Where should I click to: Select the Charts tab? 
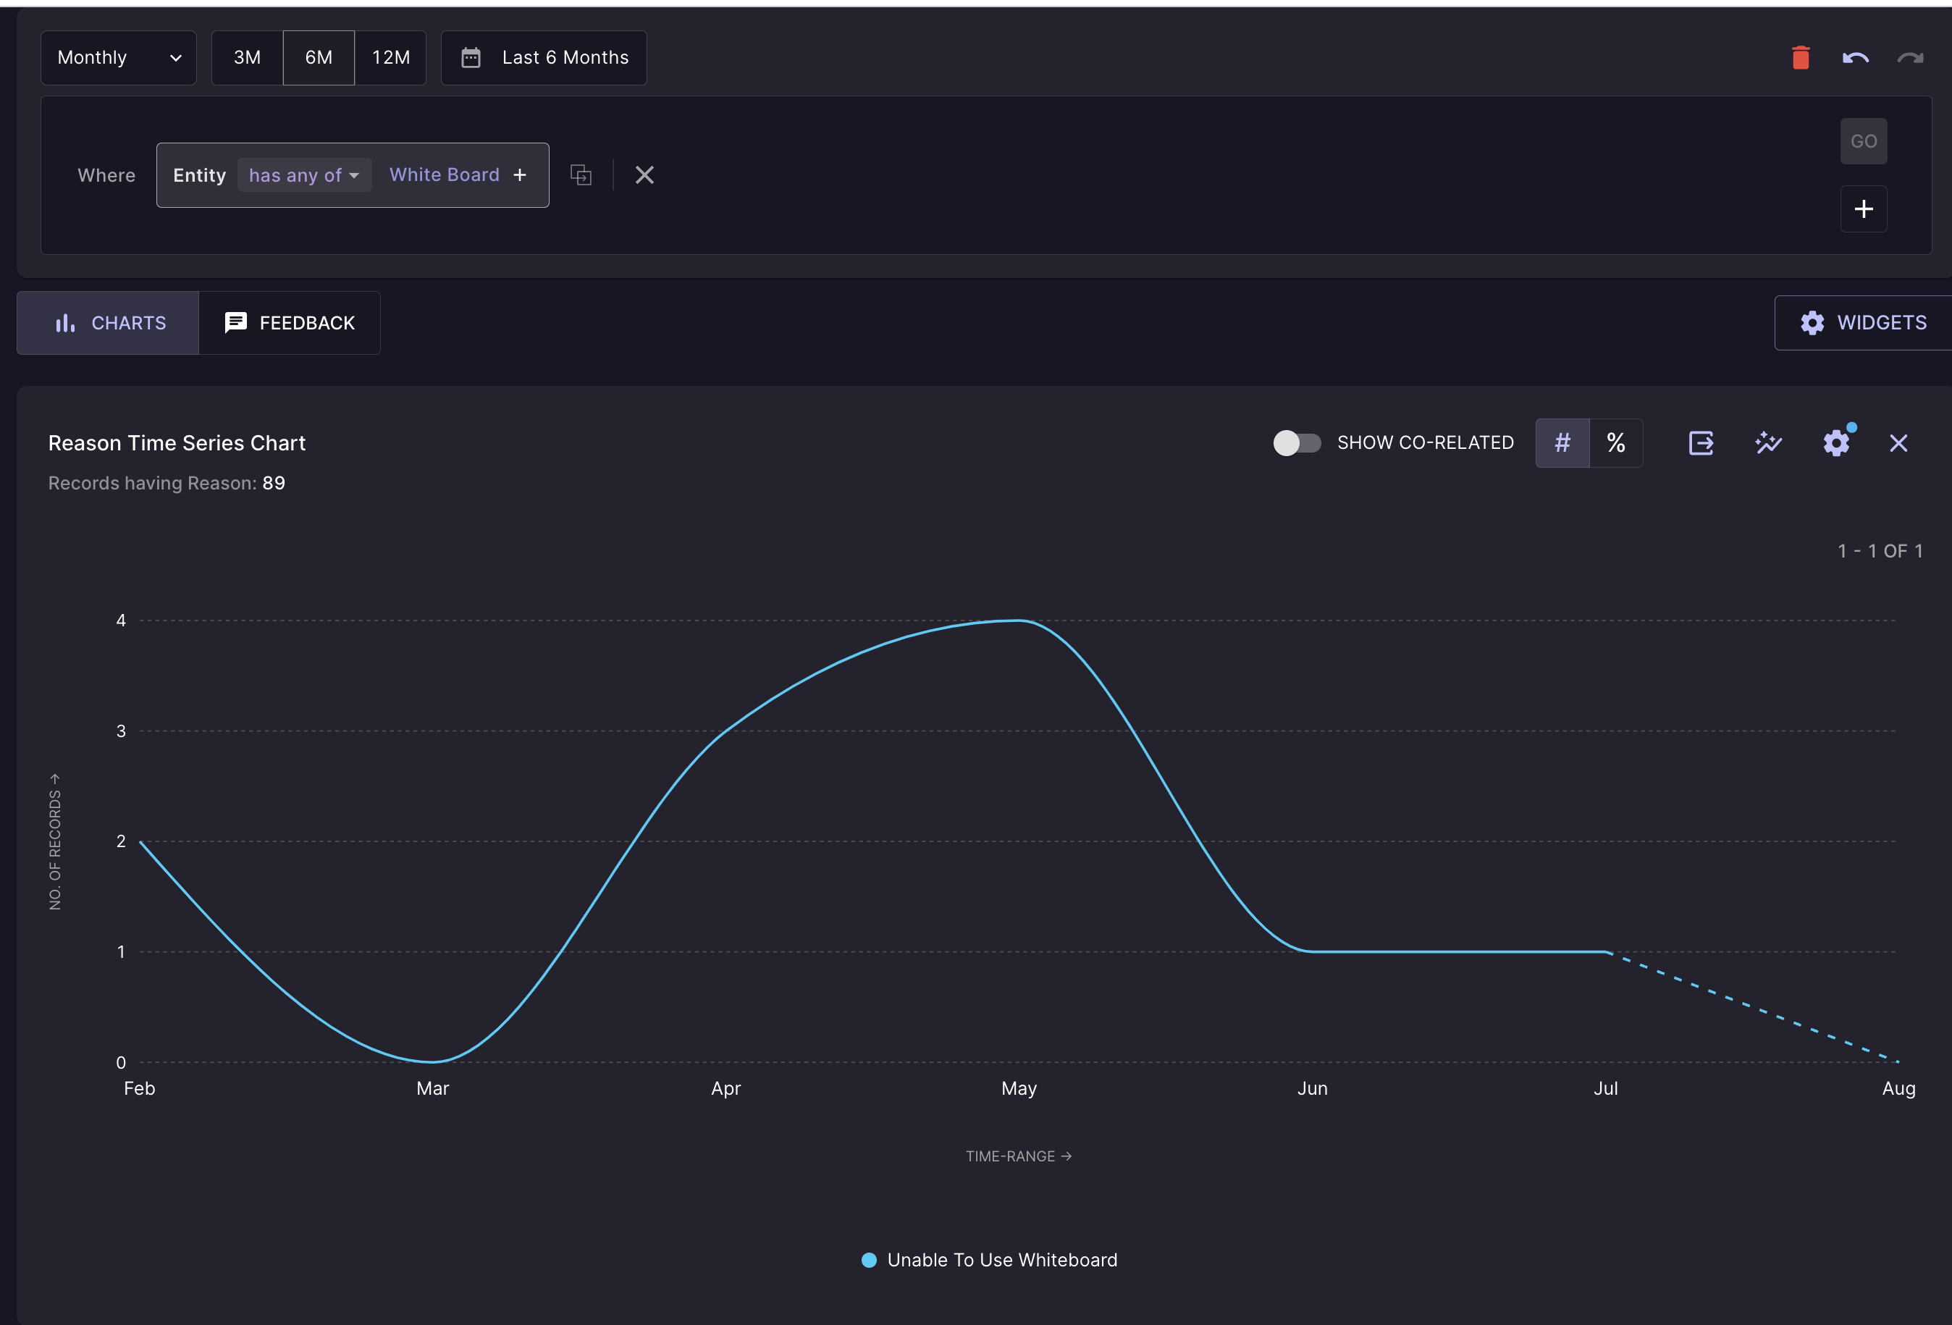[x=109, y=323]
